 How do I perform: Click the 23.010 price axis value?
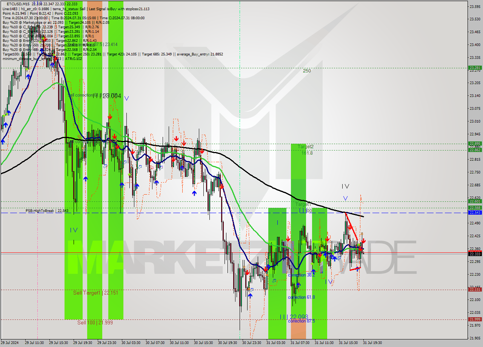475,121
